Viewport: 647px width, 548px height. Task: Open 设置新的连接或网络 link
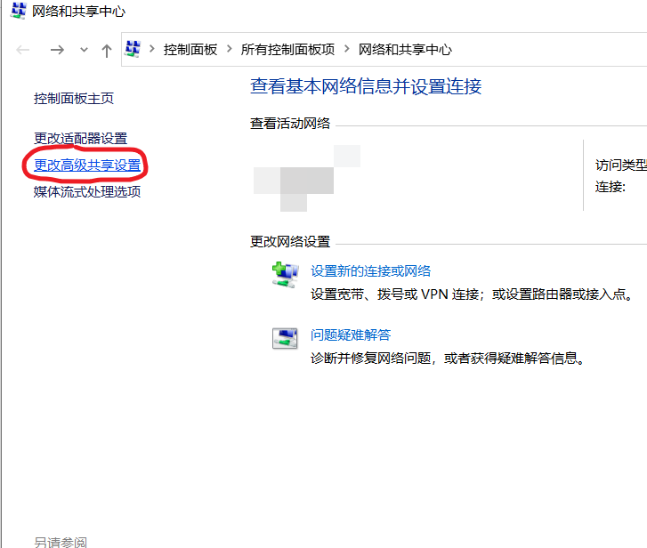pyautogui.click(x=370, y=271)
